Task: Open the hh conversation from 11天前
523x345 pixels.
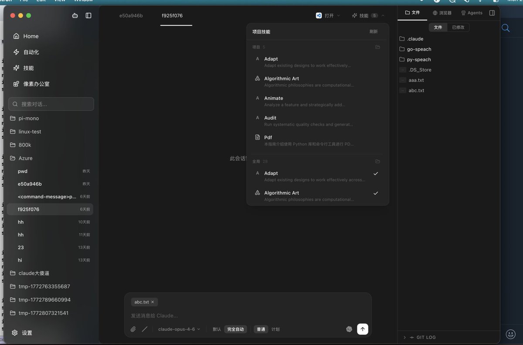Action: tap(51, 235)
